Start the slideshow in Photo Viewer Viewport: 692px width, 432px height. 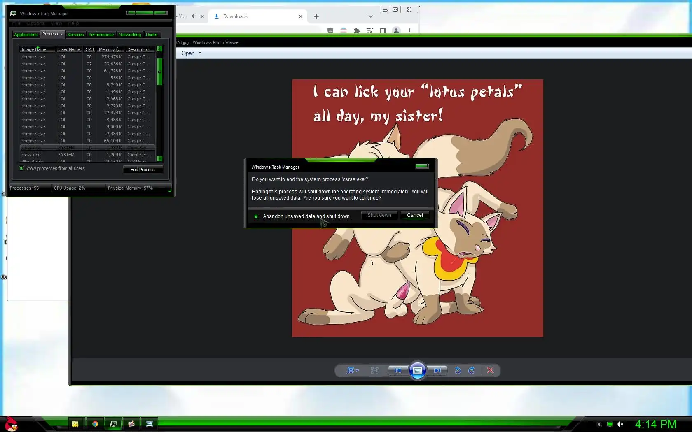[417, 370]
